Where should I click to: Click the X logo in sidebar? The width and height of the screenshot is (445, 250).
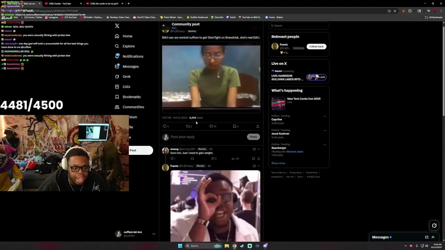tap(117, 26)
